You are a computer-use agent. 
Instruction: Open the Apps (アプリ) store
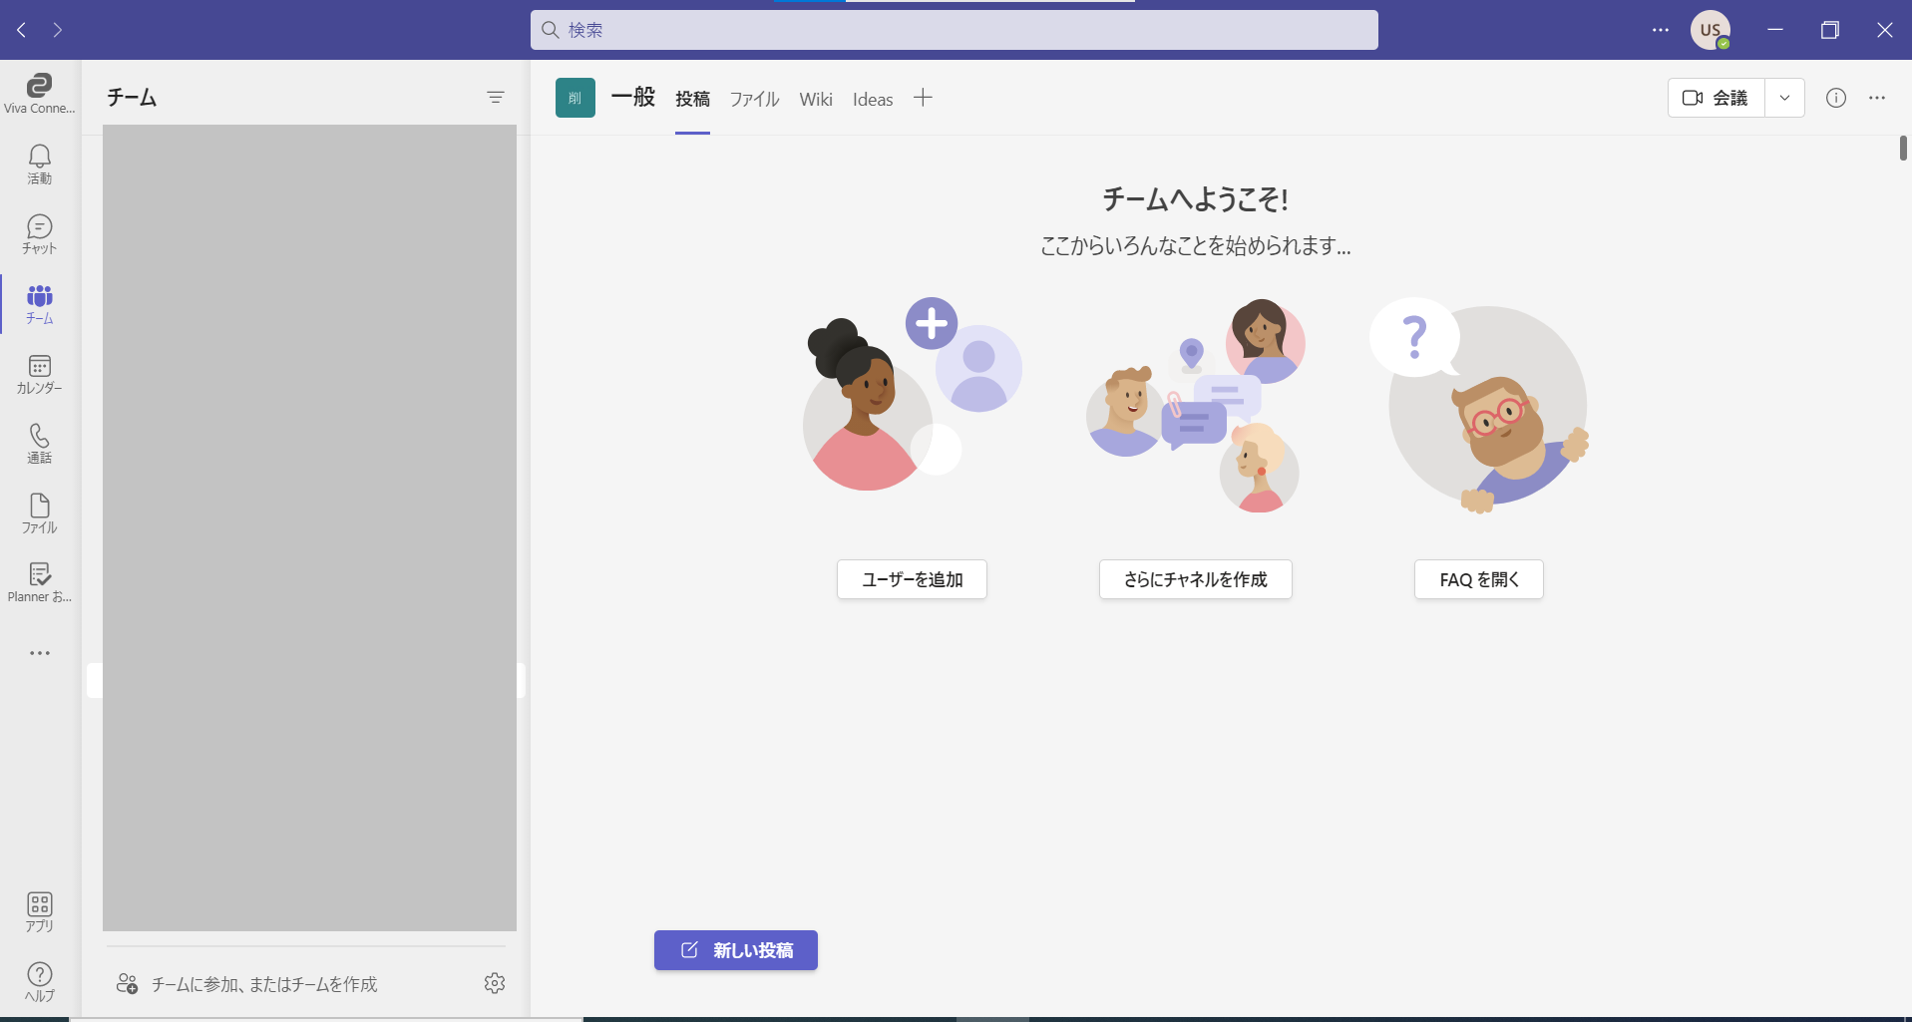[40, 912]
